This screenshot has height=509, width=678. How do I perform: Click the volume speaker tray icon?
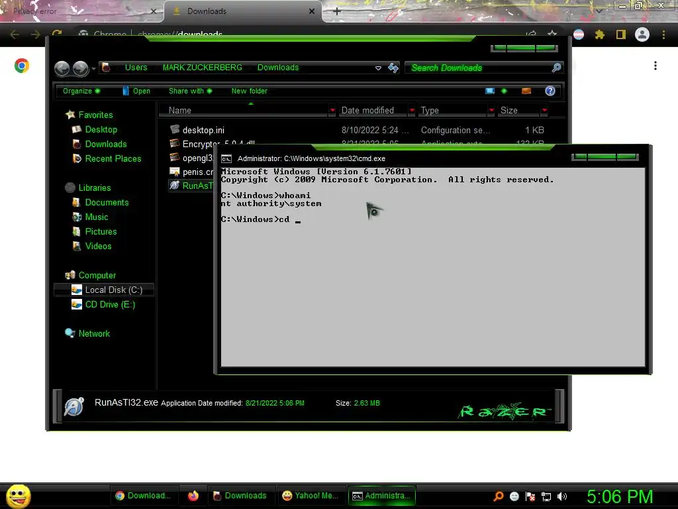(x=562, y=496)
